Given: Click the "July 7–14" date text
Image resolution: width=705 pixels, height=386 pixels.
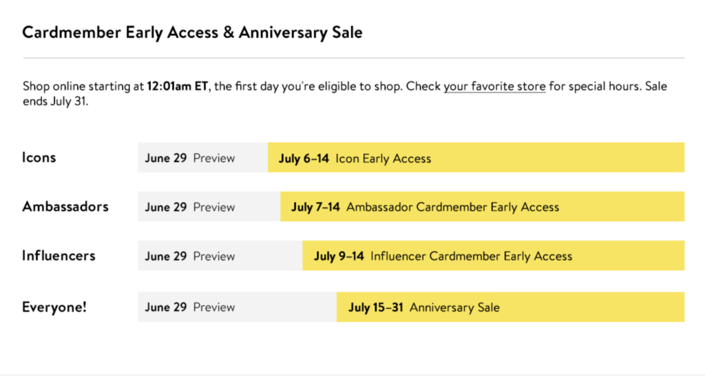Looking at the screenshot, I should [x=315, y=207].
